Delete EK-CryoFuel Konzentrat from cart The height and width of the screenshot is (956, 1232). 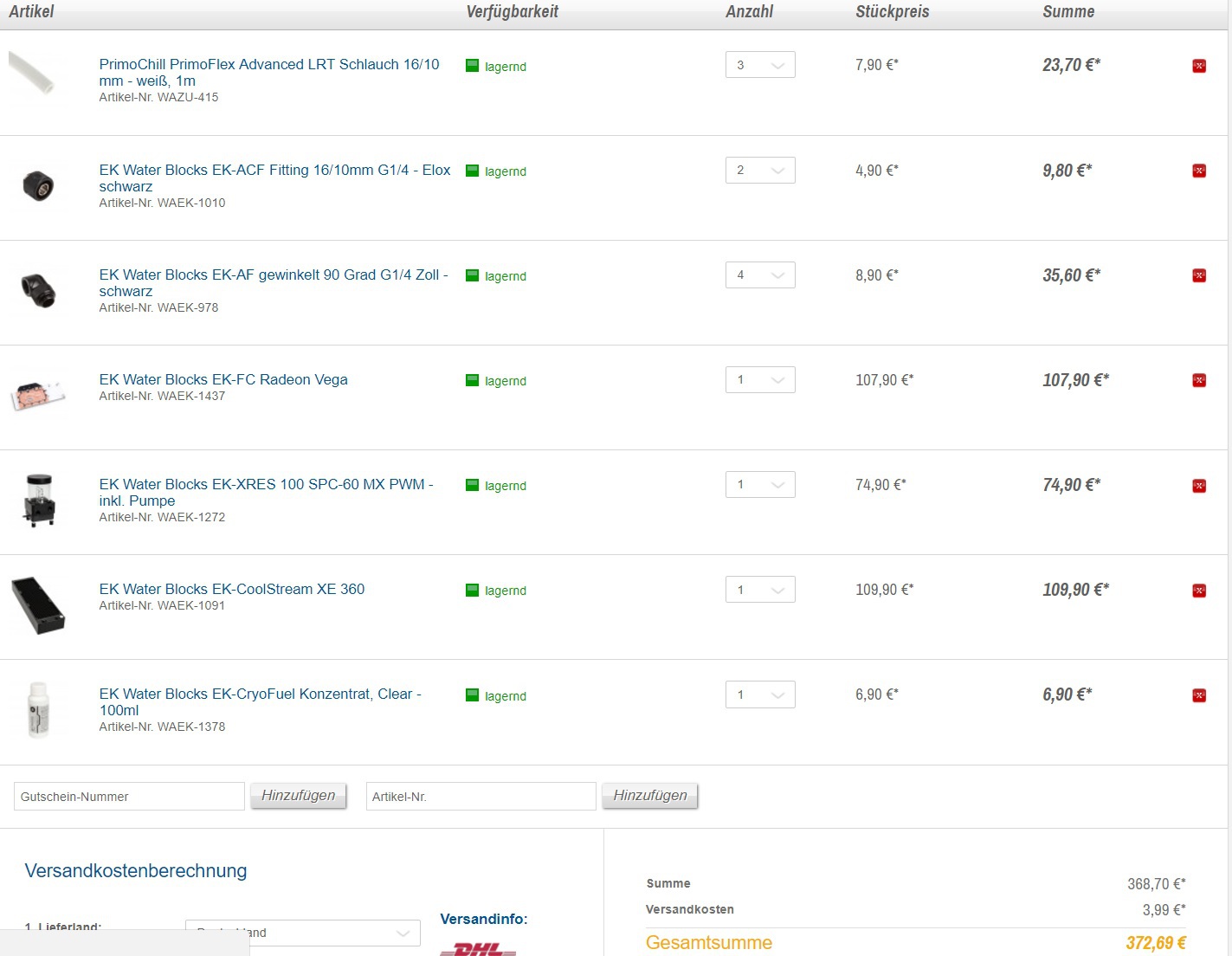click(1199, 695)
